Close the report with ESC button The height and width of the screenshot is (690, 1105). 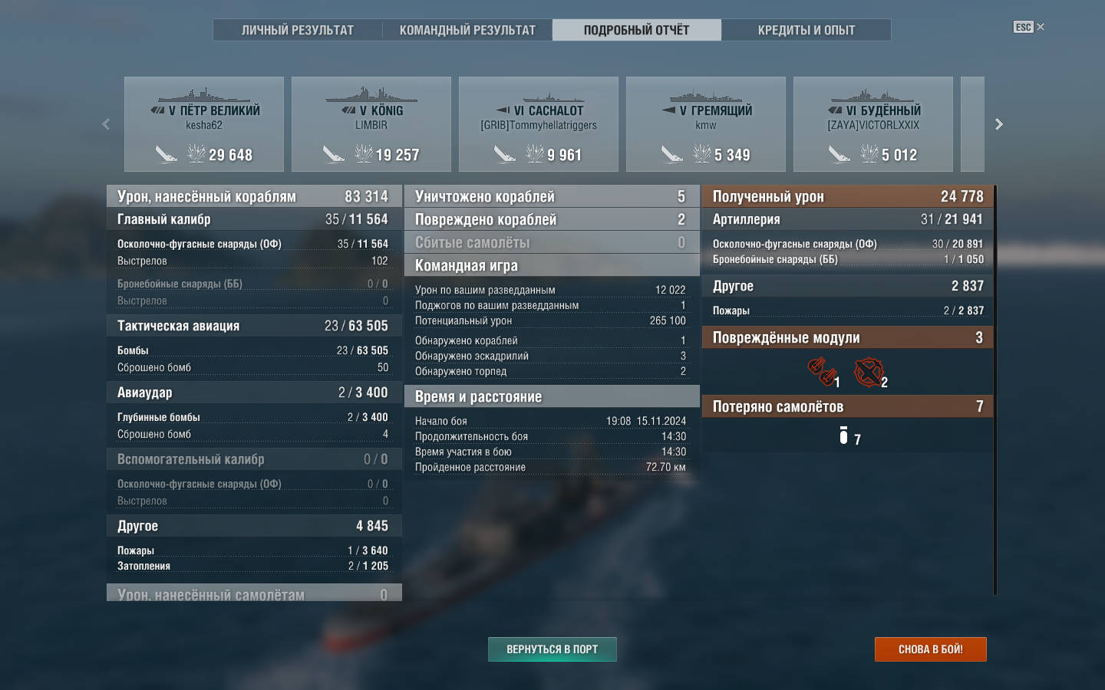tap(1028, 27)
